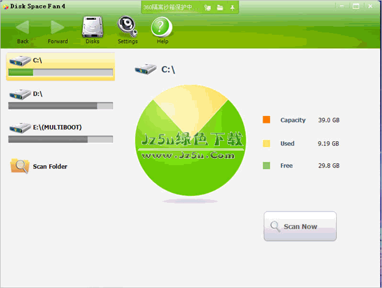Click the Disk Space Fan 4 app icon
The width and height of the screenshot is (382, 288).
coord(5,6)
